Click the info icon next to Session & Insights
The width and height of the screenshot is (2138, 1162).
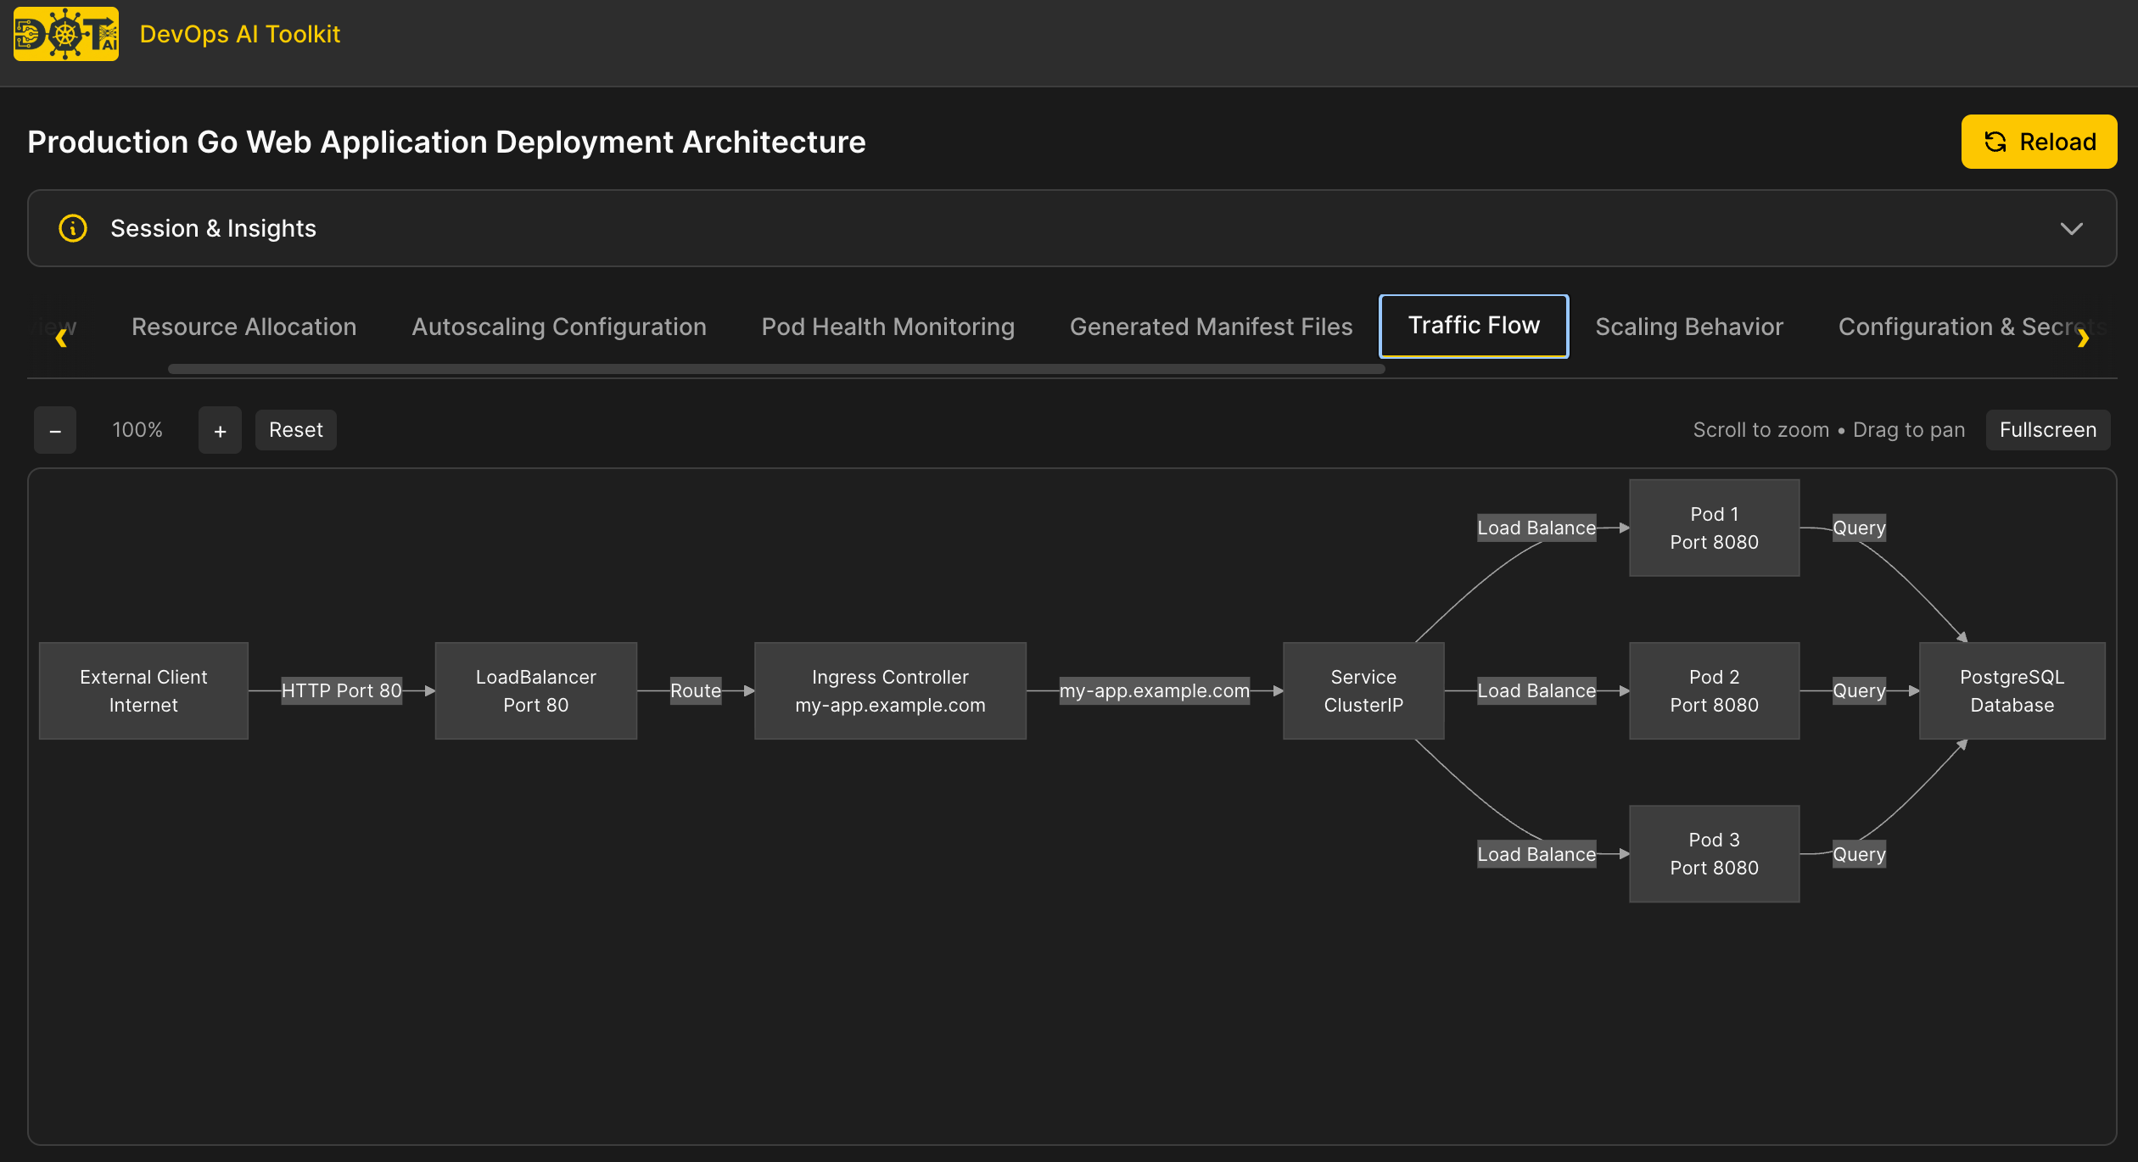[72, 228]
